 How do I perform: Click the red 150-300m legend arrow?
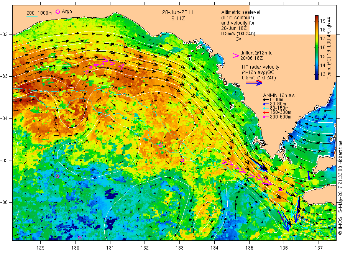tap(266, 113)
